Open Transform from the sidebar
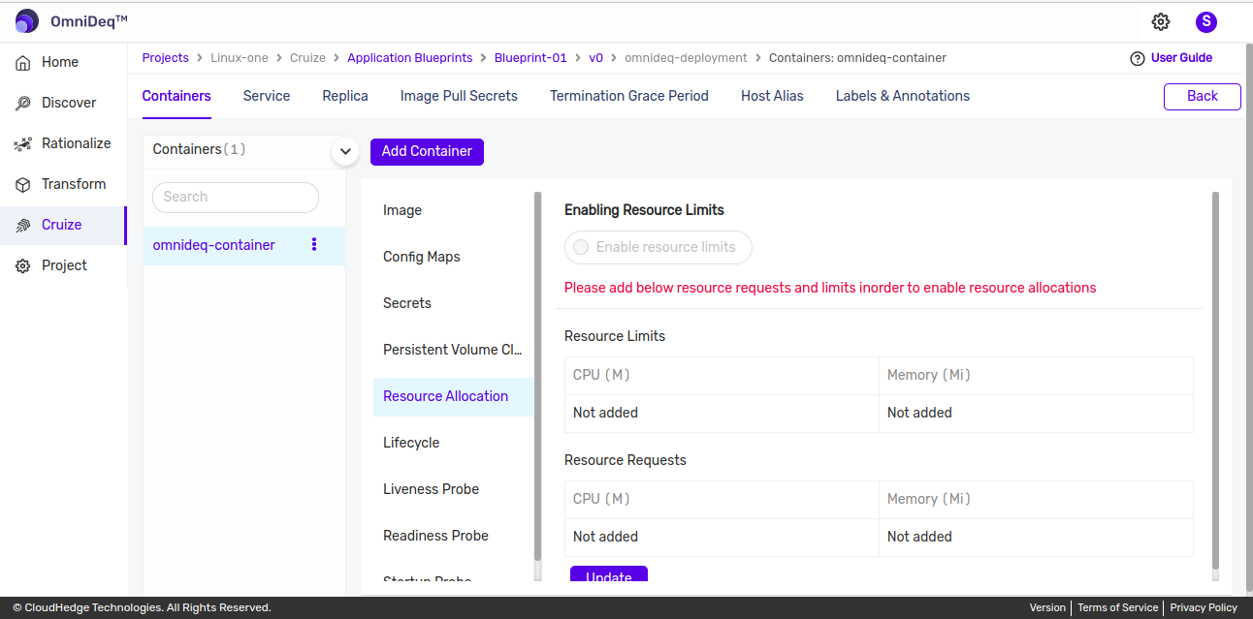Screen dimensions: 1253x619 click(73, 184)
